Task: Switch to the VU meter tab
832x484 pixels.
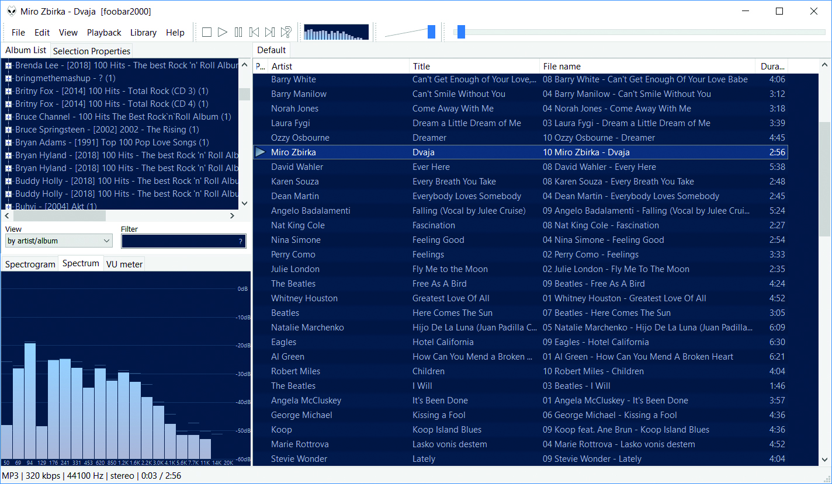Action: pyautogui.click(x=124, y=264)
